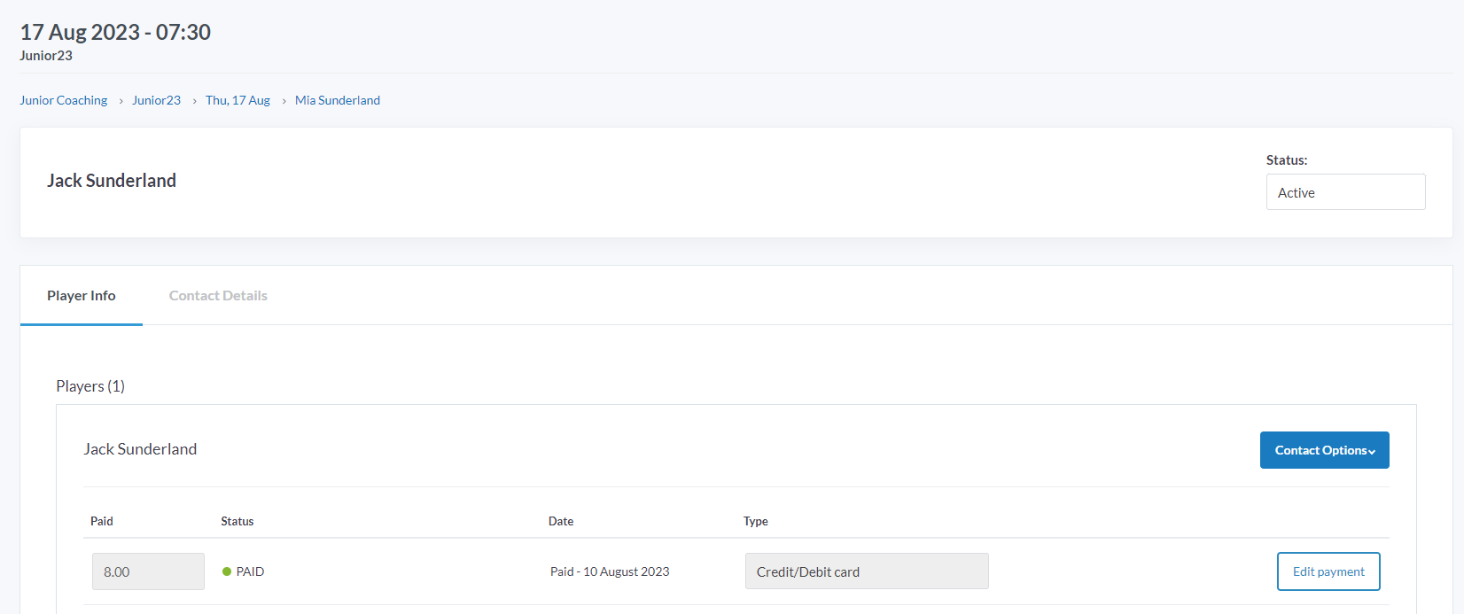Open the Mia Sunderland breadcrumb link

click(338, 100)
